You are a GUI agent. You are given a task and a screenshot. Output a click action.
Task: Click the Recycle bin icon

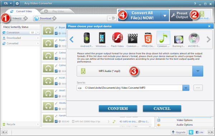click(x=4, y=124)
